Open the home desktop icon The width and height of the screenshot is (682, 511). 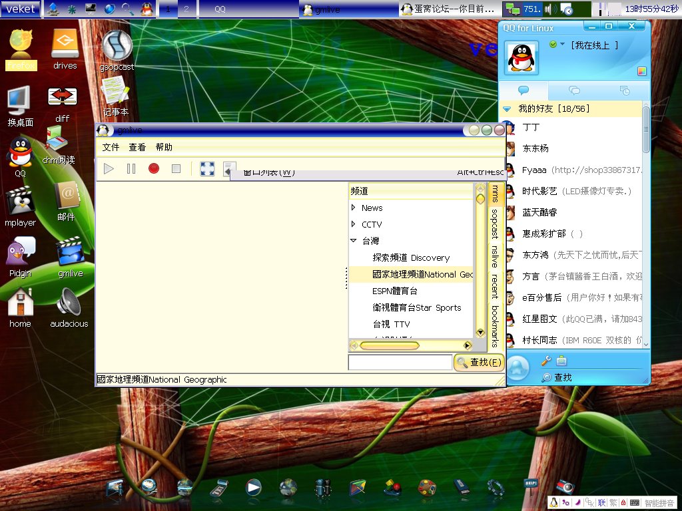pyautogui.click(x=20, y=307)
